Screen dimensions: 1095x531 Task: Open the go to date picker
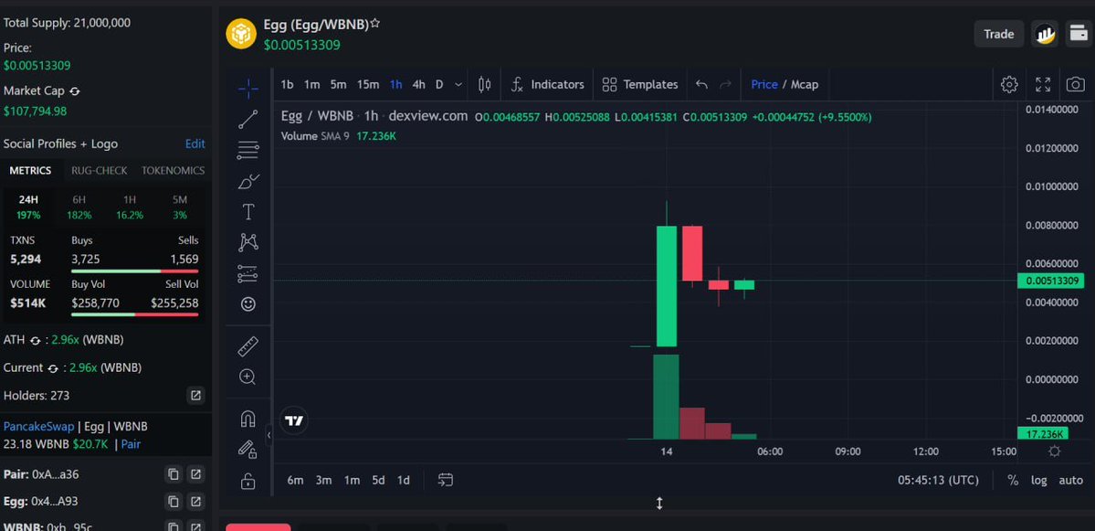[446, 480]
